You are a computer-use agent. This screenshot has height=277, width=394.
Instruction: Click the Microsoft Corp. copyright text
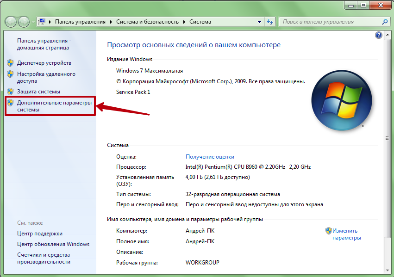(211, 81)
